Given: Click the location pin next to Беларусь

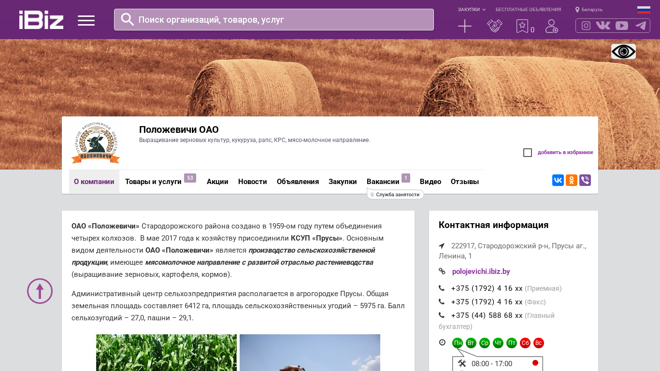Looking at the screenshot, I should 577,10.
